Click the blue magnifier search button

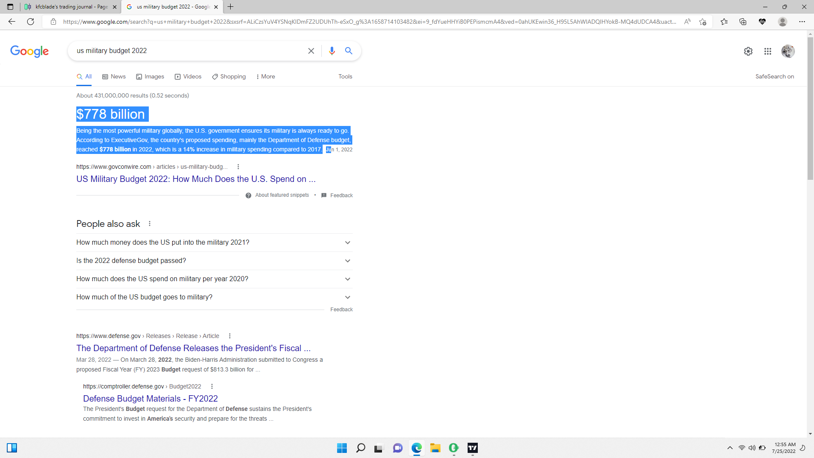(x=348, y=51)
